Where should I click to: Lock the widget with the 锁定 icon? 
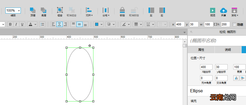(122, 10)
